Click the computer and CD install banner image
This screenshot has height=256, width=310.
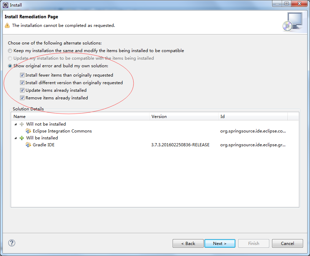tap(293, 22)
